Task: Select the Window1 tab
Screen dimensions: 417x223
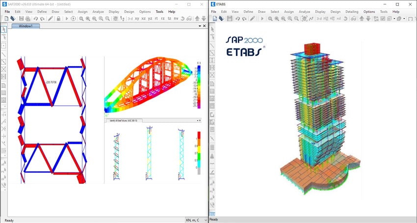Action: pos(26,26)
